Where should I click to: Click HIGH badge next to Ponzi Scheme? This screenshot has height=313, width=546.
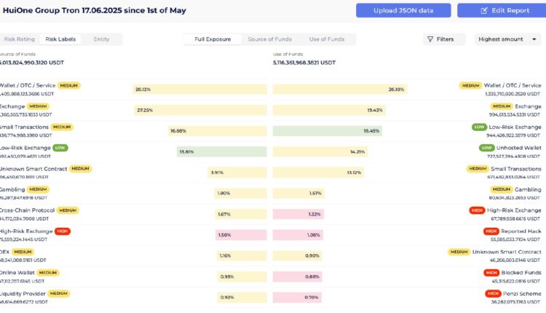point(491,293)
